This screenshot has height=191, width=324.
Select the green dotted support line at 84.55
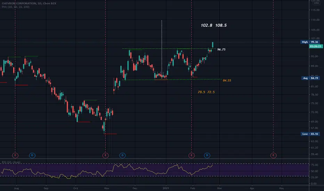click(171, 80)
